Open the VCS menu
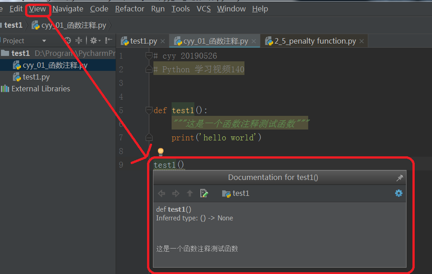 [203, 9]
